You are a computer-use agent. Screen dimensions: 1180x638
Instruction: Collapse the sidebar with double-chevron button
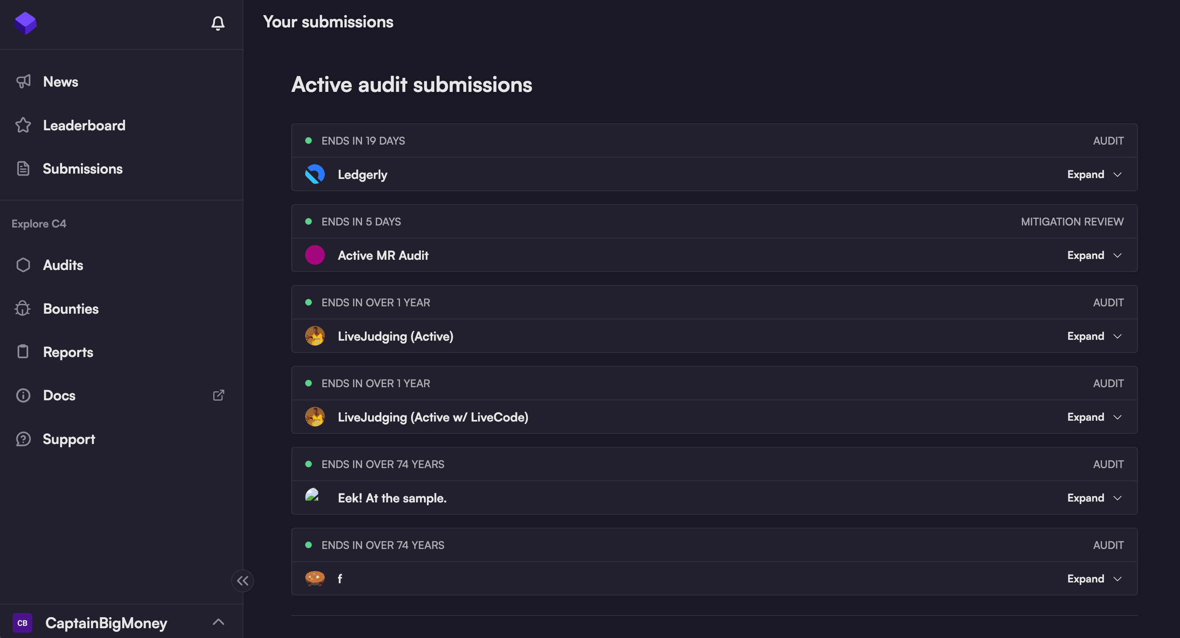tap(242, 581)
